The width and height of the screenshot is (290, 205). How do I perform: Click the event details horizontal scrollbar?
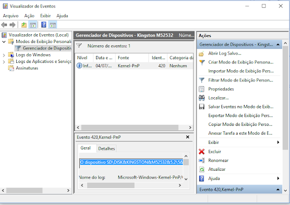(111, 185)
